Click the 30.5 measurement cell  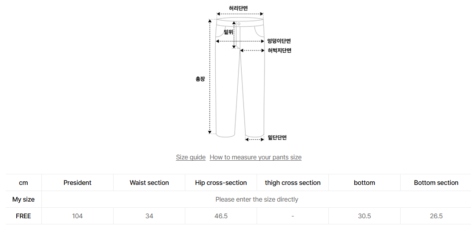pyautogui.click(x=364, y=216)
